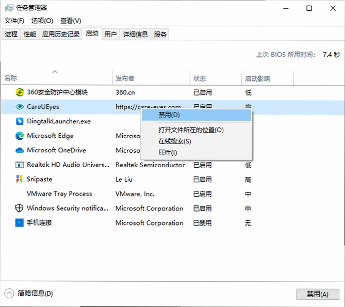Image resolution: width=345 pixels, height=307 pixels.
Task: Switch to the 性能 tab
Action: click(x=30, y=34)
